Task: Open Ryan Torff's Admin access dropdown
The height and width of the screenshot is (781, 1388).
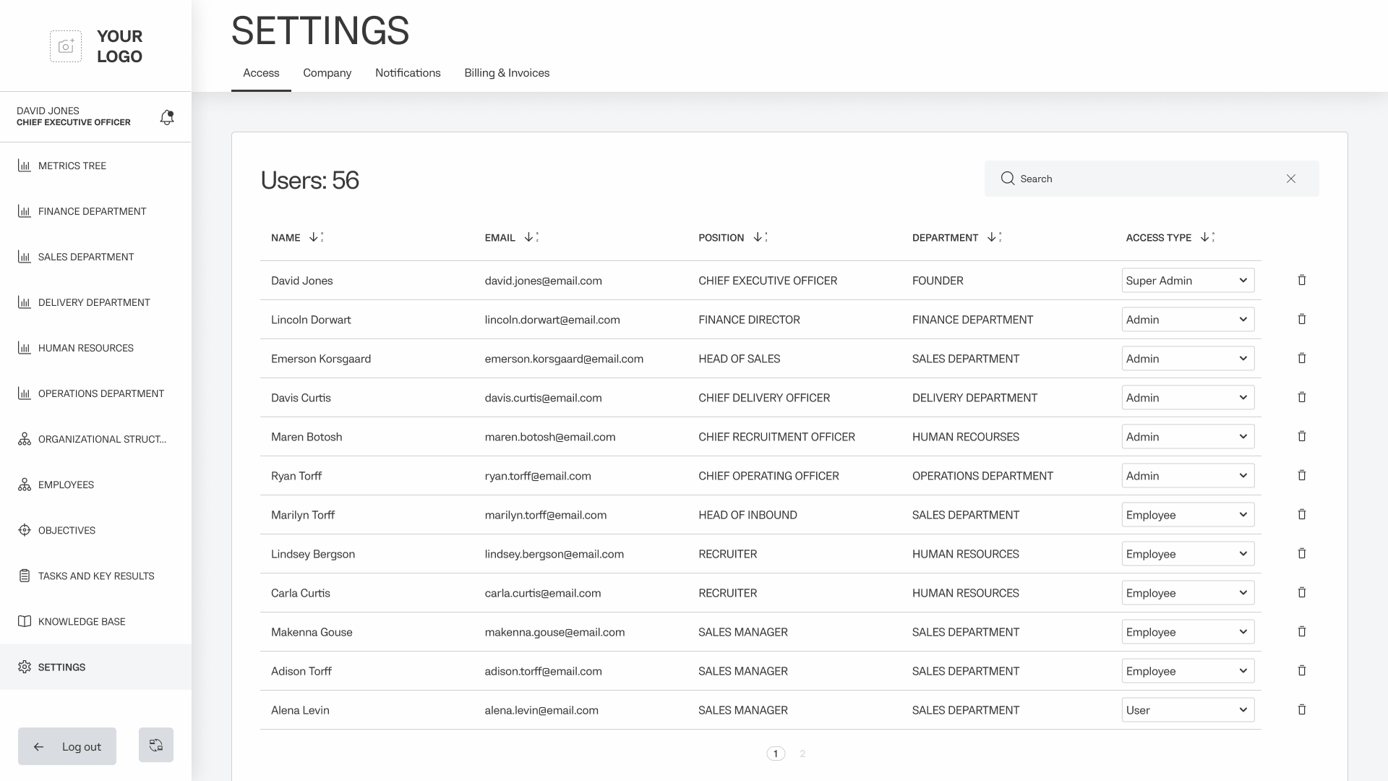Action: 1187,476
